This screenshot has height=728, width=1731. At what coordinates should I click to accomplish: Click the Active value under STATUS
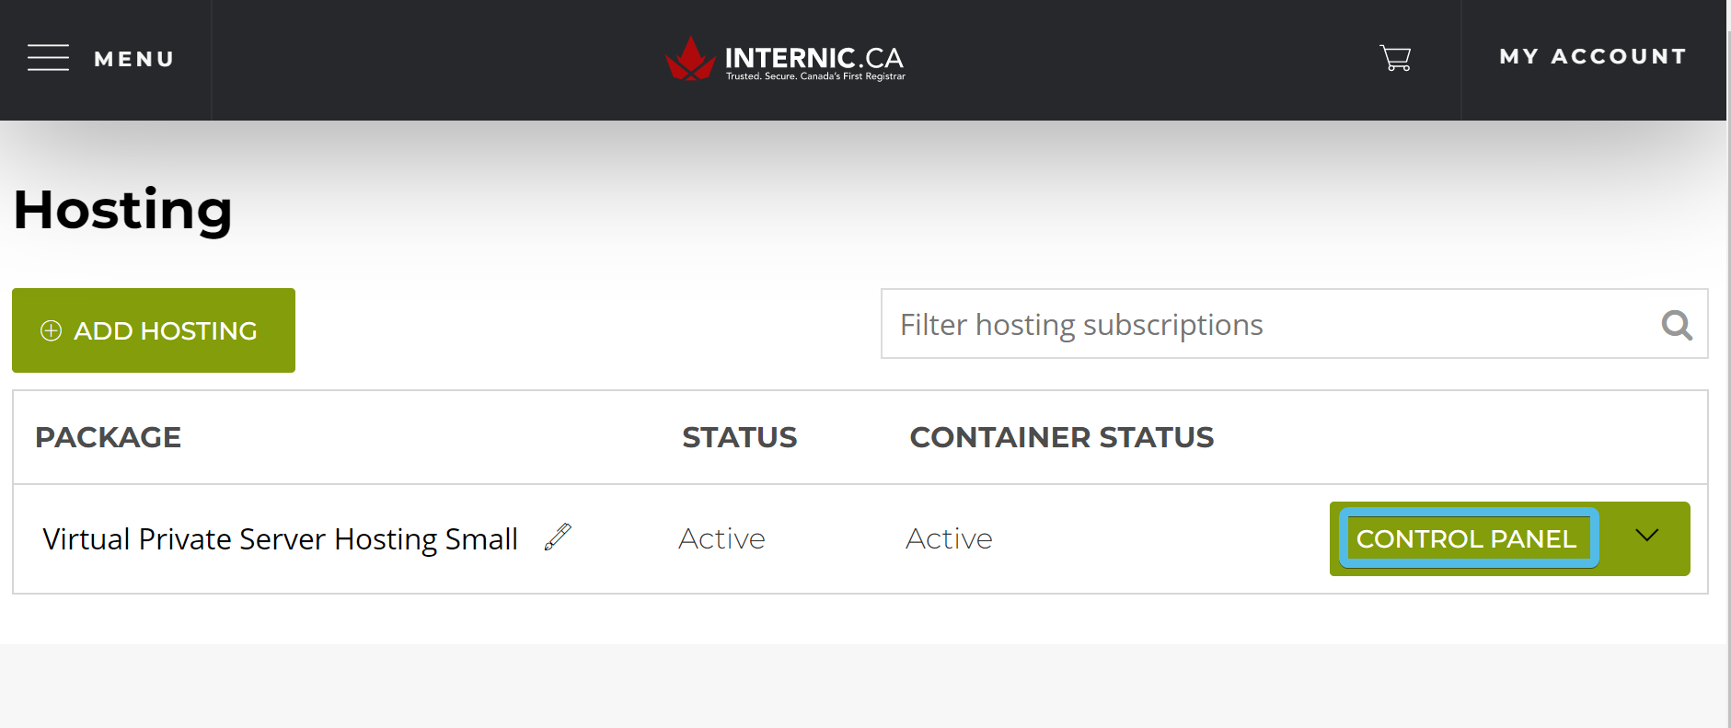[721, 538]
